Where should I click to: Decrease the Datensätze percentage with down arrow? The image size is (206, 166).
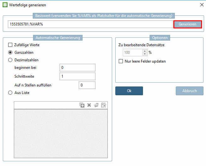tap(145, 54)
